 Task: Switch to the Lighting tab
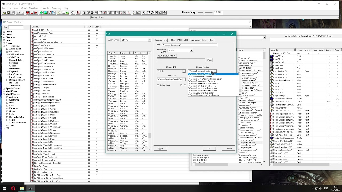click(172, 40)
